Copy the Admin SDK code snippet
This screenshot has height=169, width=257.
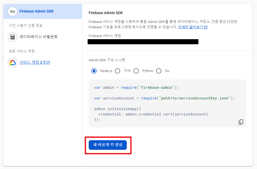(x=241, y=122)
